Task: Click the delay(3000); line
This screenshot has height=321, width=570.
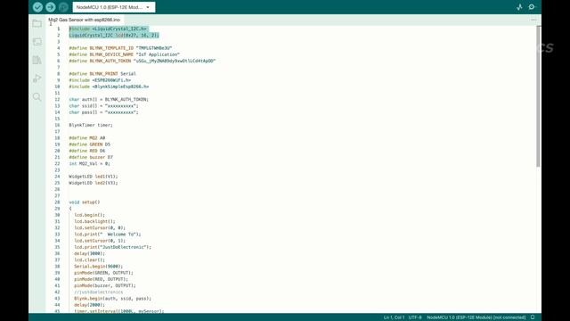Action: point(89,253)
